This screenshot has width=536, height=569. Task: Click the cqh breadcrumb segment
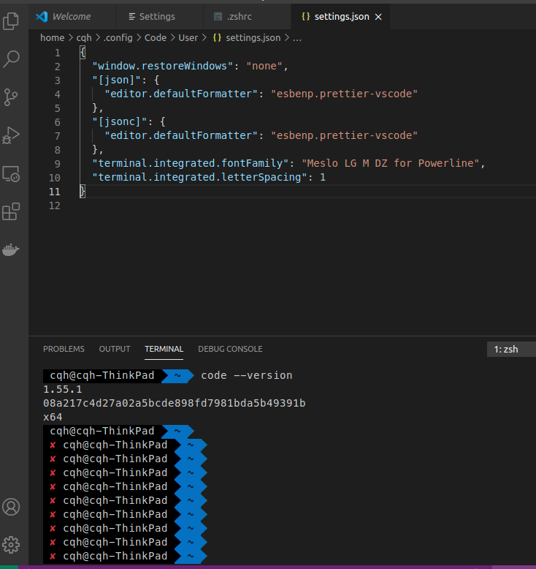pos(84,38)
